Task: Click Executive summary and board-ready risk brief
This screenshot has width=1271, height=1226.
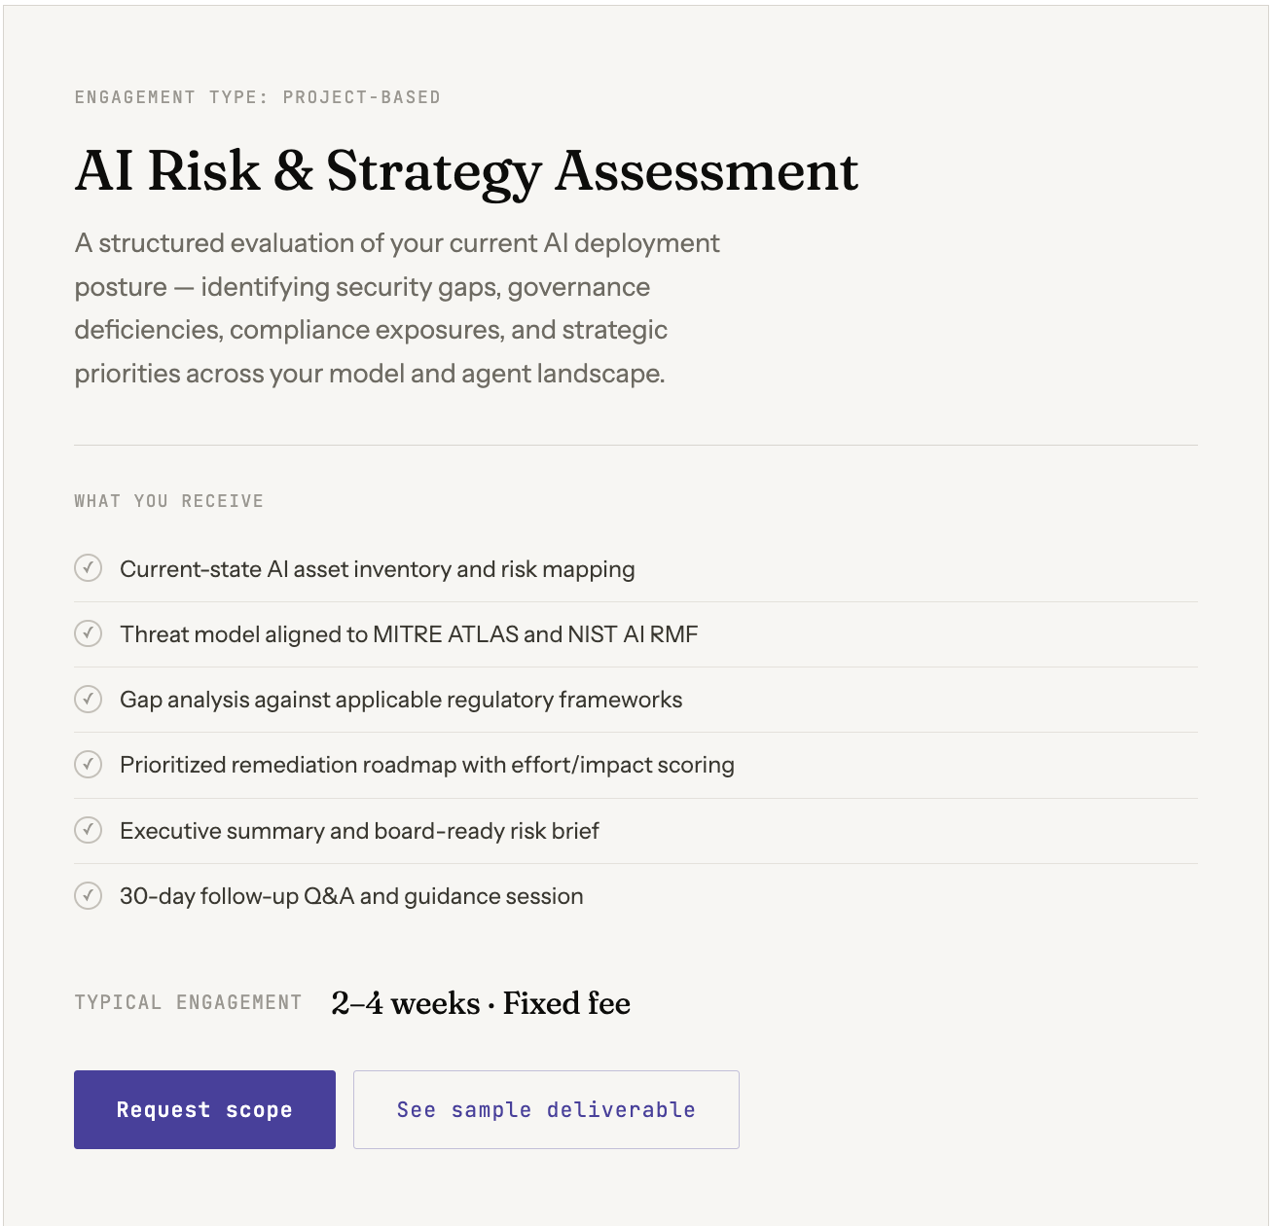Action: pyautogui.click(x=359, y=831)
